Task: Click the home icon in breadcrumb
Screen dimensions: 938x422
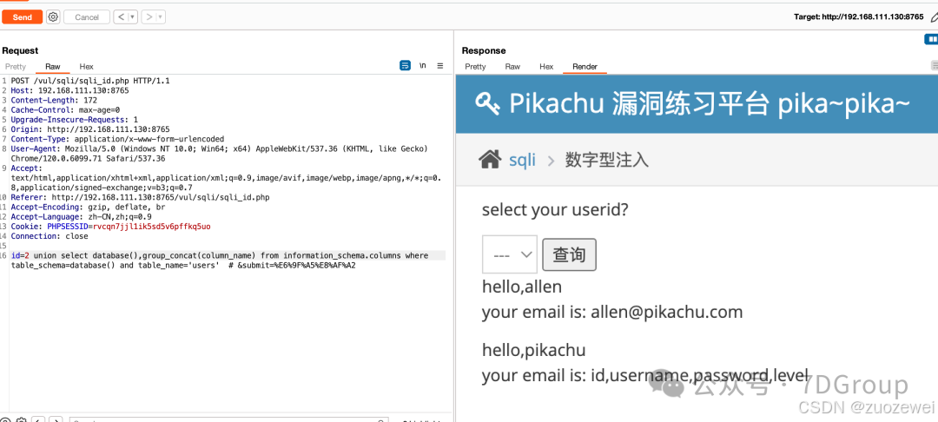Action: (x=490, y=159)
